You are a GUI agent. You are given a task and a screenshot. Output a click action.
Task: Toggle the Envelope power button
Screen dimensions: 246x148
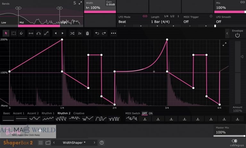click(x=237, y=35)
